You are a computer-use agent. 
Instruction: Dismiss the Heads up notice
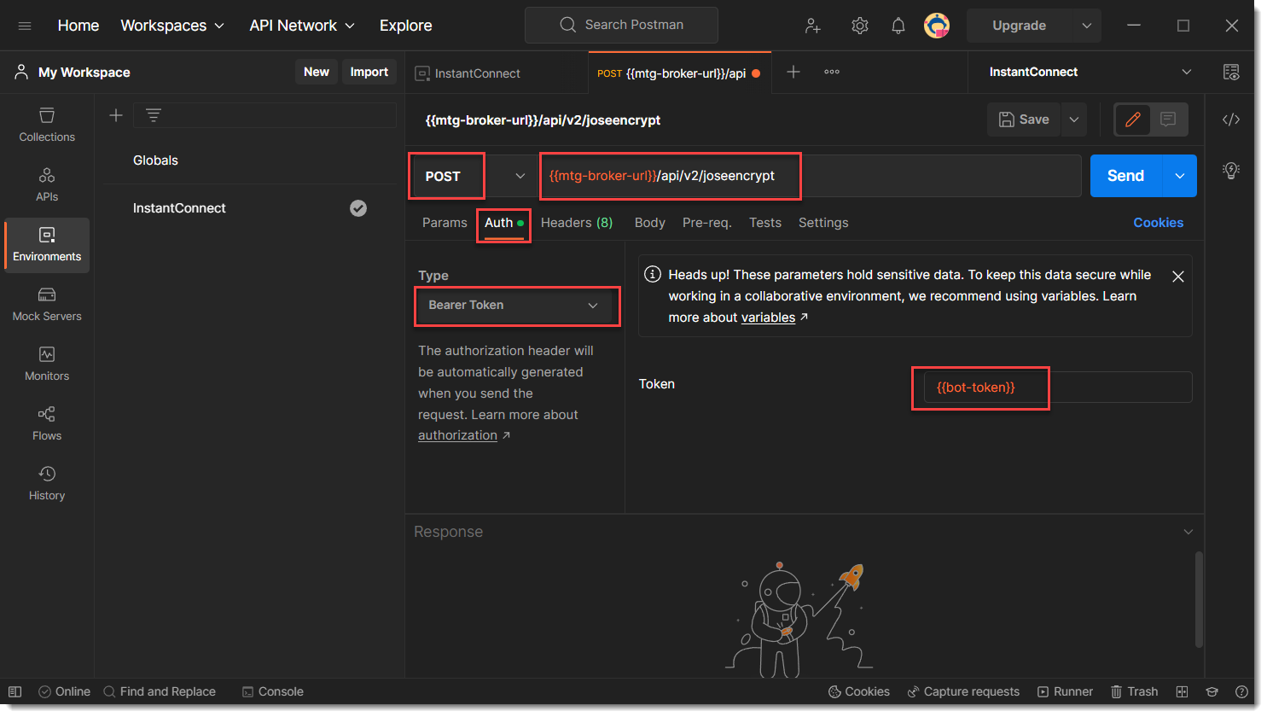point(1178,277)
